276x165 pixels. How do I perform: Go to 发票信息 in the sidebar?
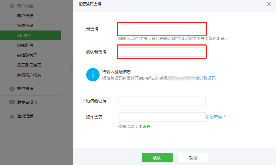tap(25, 26)
